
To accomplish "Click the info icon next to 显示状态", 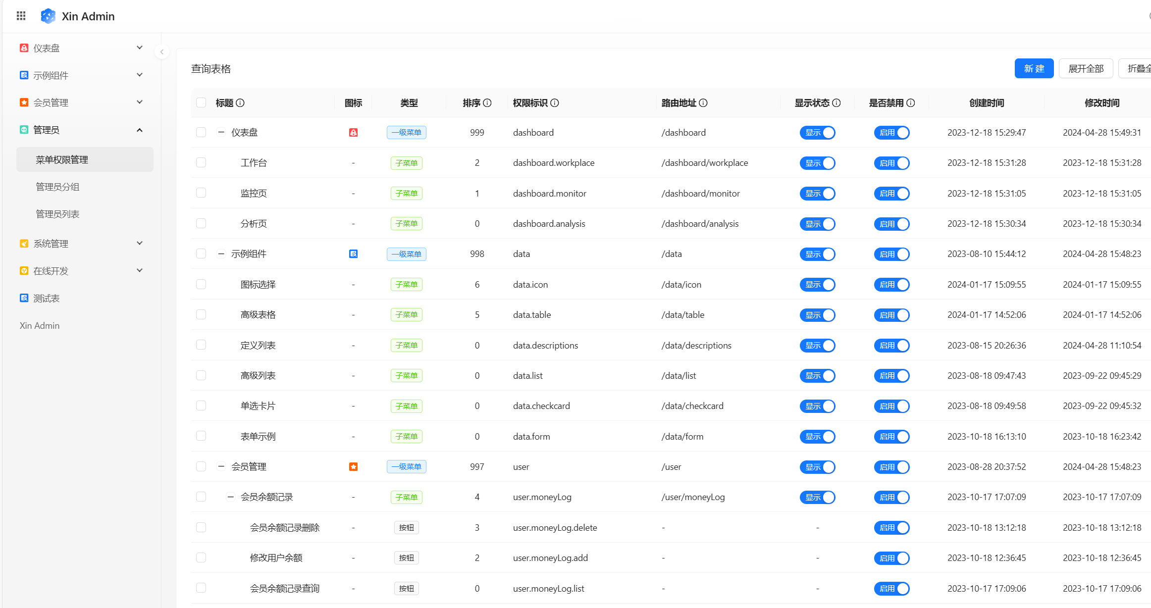I will 837,102.
